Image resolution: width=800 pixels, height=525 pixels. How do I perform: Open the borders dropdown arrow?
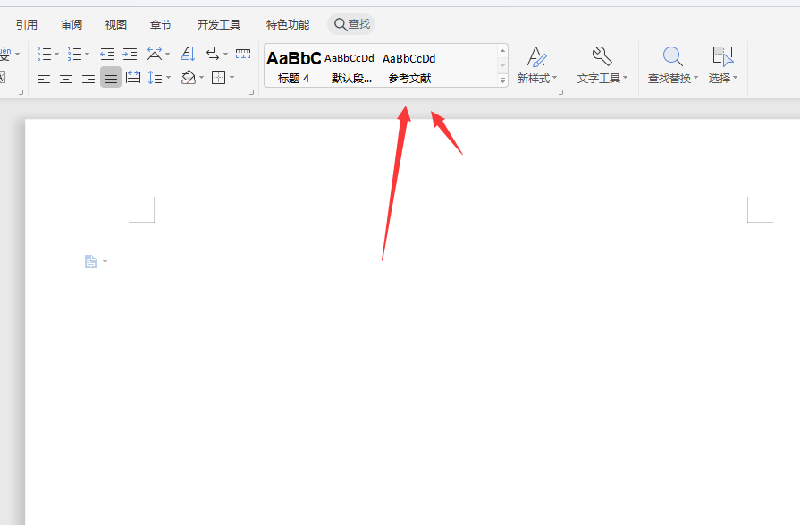pyautogui.click(x=232, y=78)
